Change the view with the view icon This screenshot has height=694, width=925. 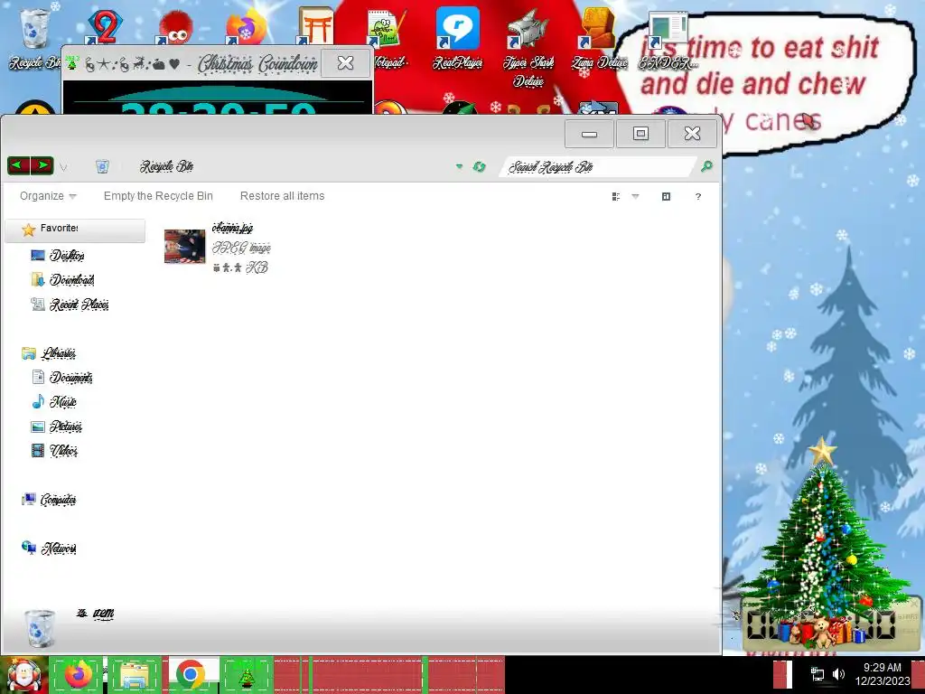click(616, 196)
